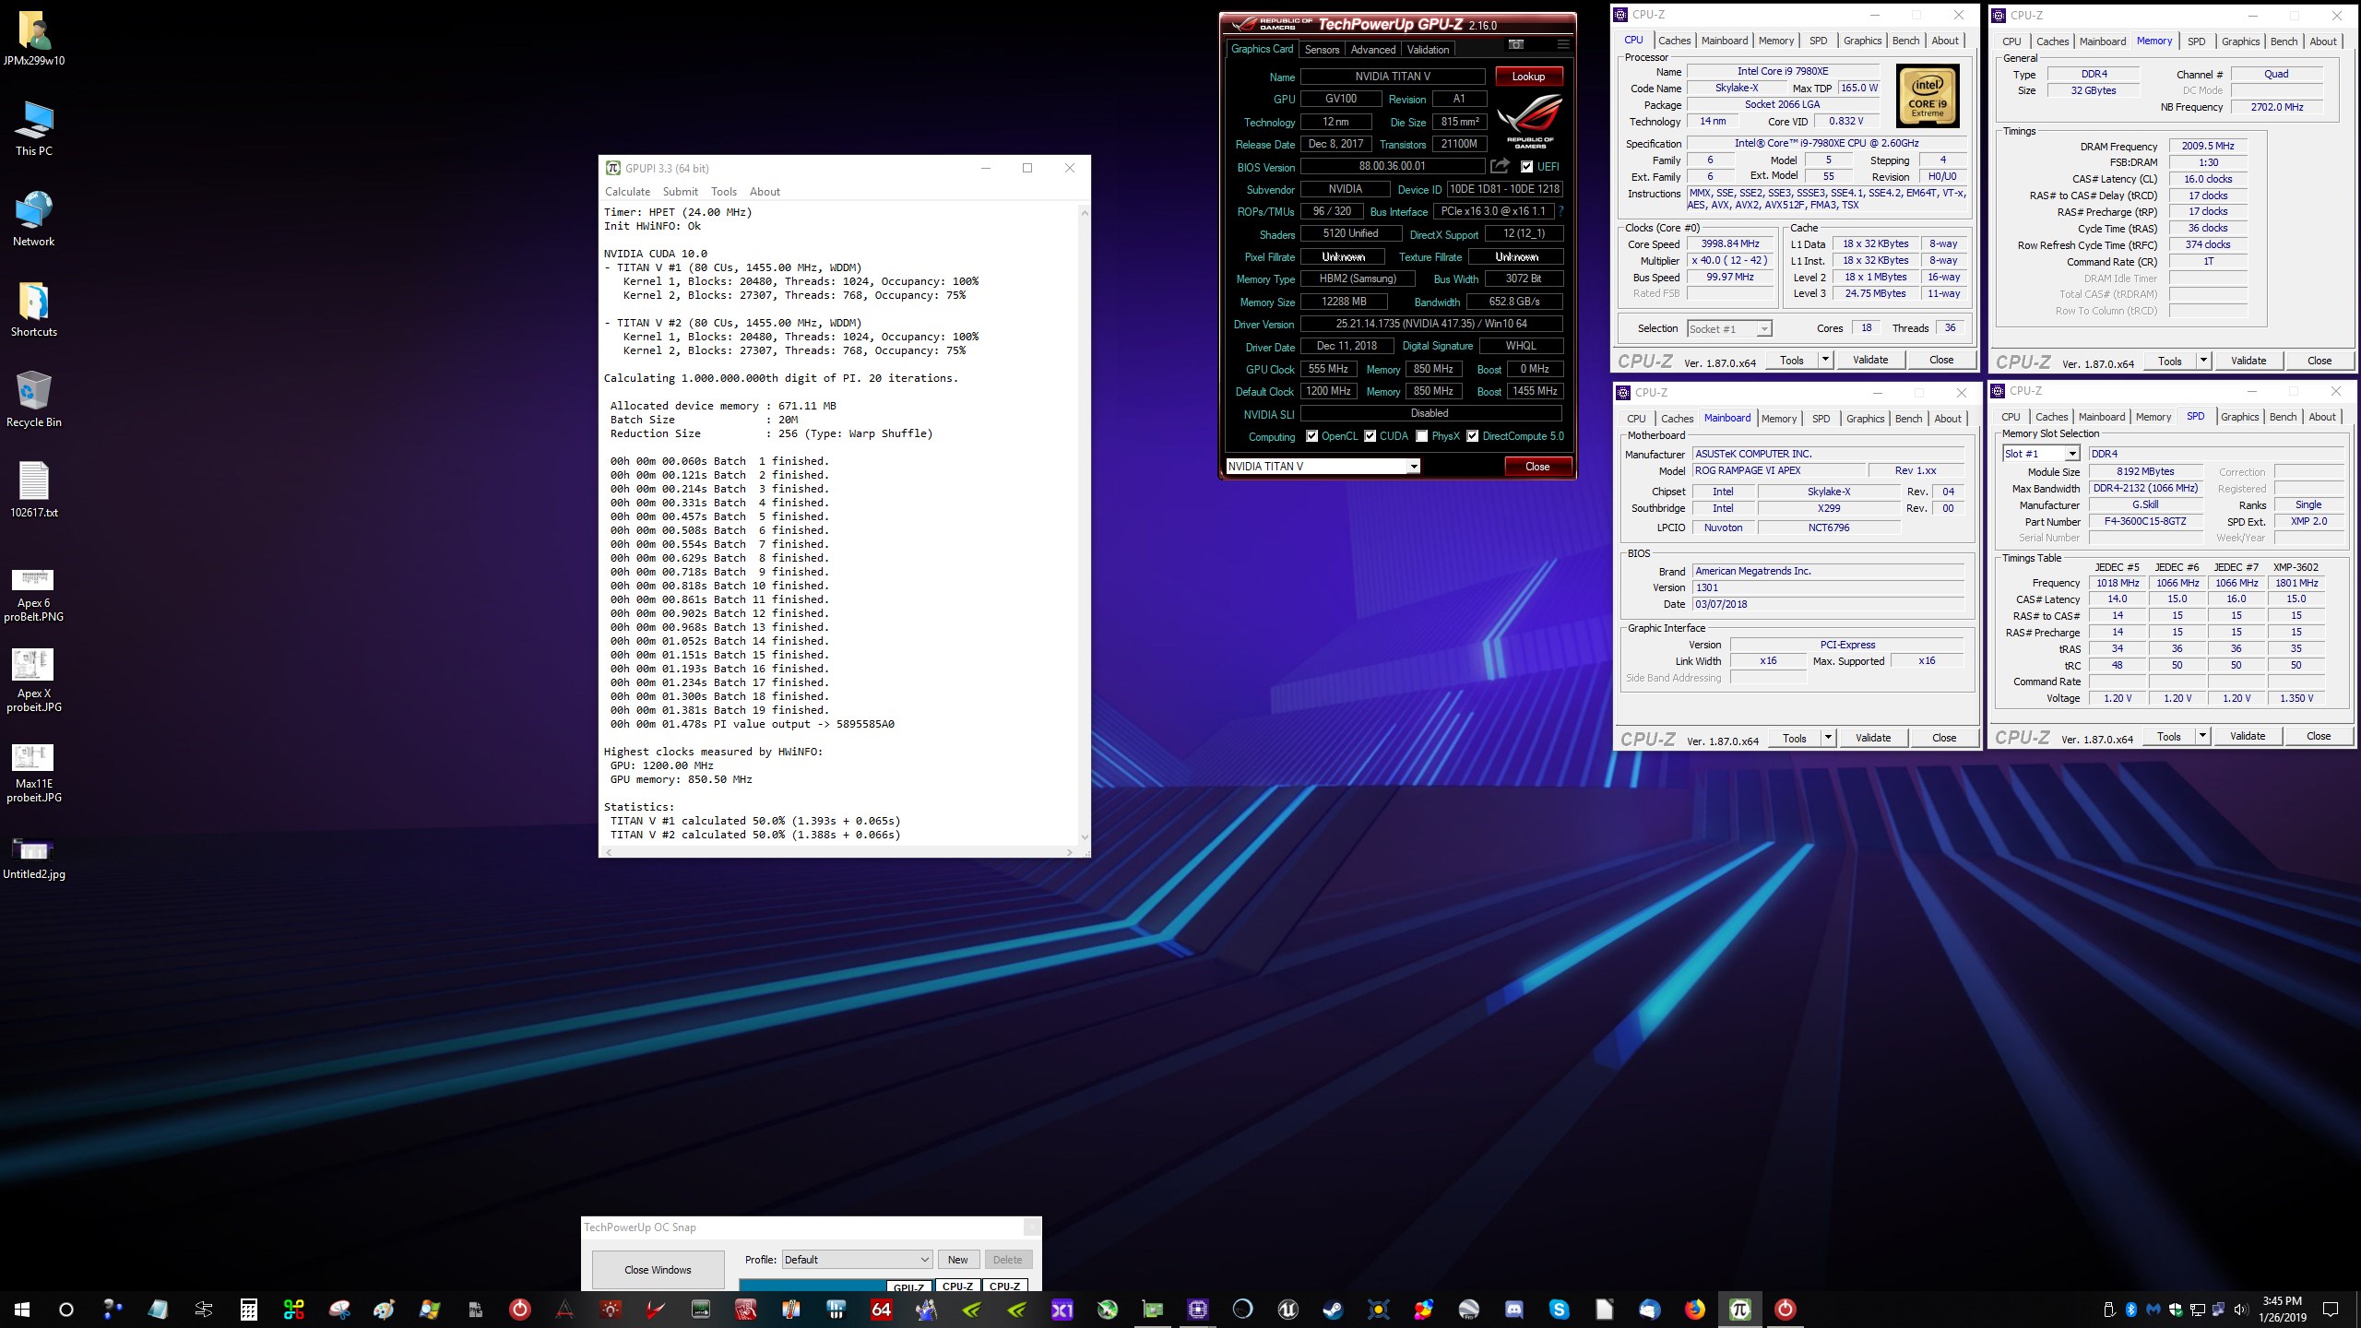Open the Cortana search circle
The height and width of the screenshot is (1328, 2361).
click(x=66, y=1309)
